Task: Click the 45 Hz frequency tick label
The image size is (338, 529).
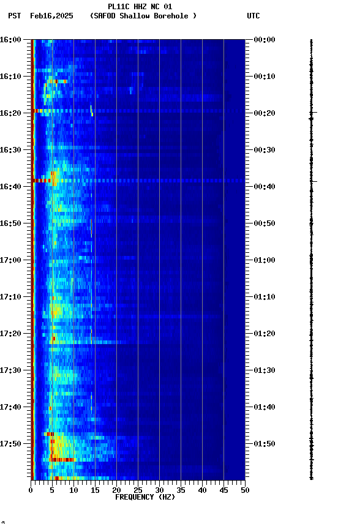Action: 223,490
